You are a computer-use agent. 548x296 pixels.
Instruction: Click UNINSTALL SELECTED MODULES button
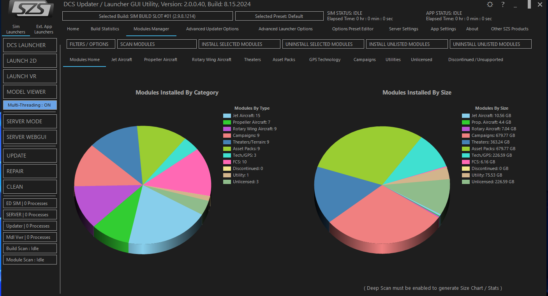point(323,44)
